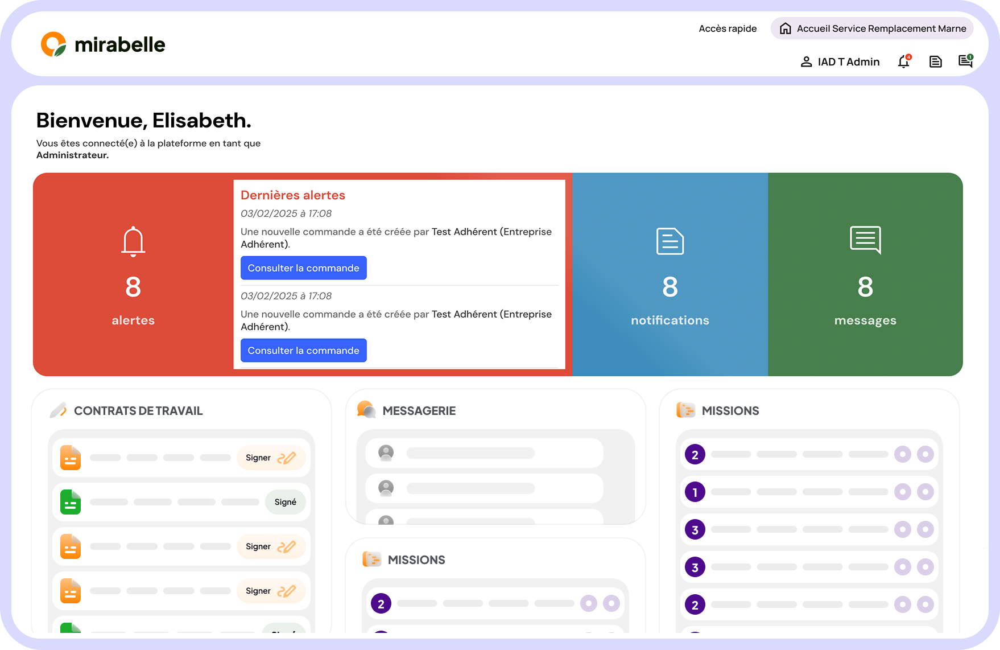Open the document icon in header
Viewport: 1000px width, 650px height.
[935, 61]
